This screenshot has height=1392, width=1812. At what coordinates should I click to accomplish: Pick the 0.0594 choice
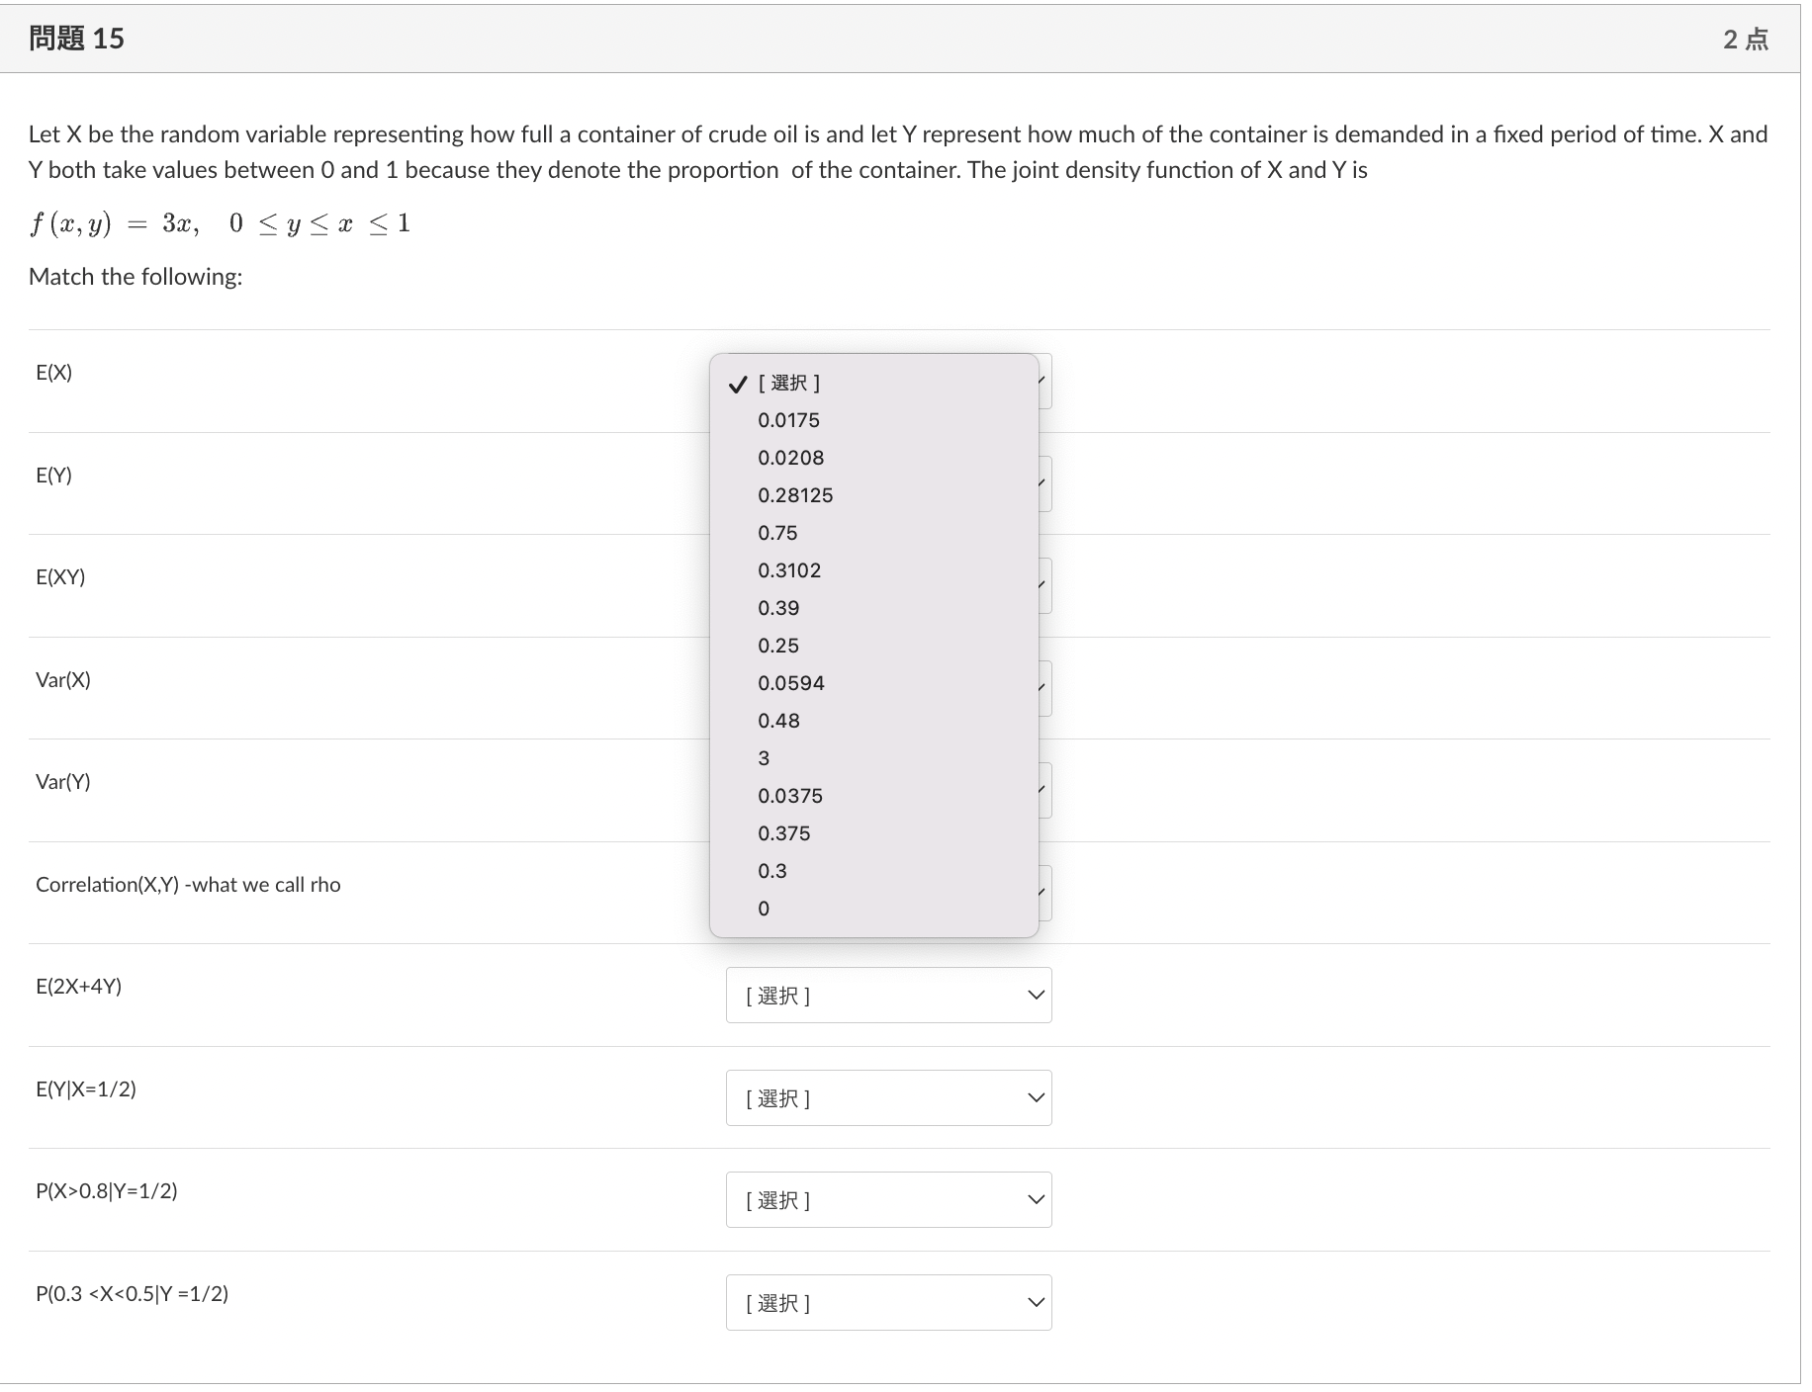(x=787, y=682)
